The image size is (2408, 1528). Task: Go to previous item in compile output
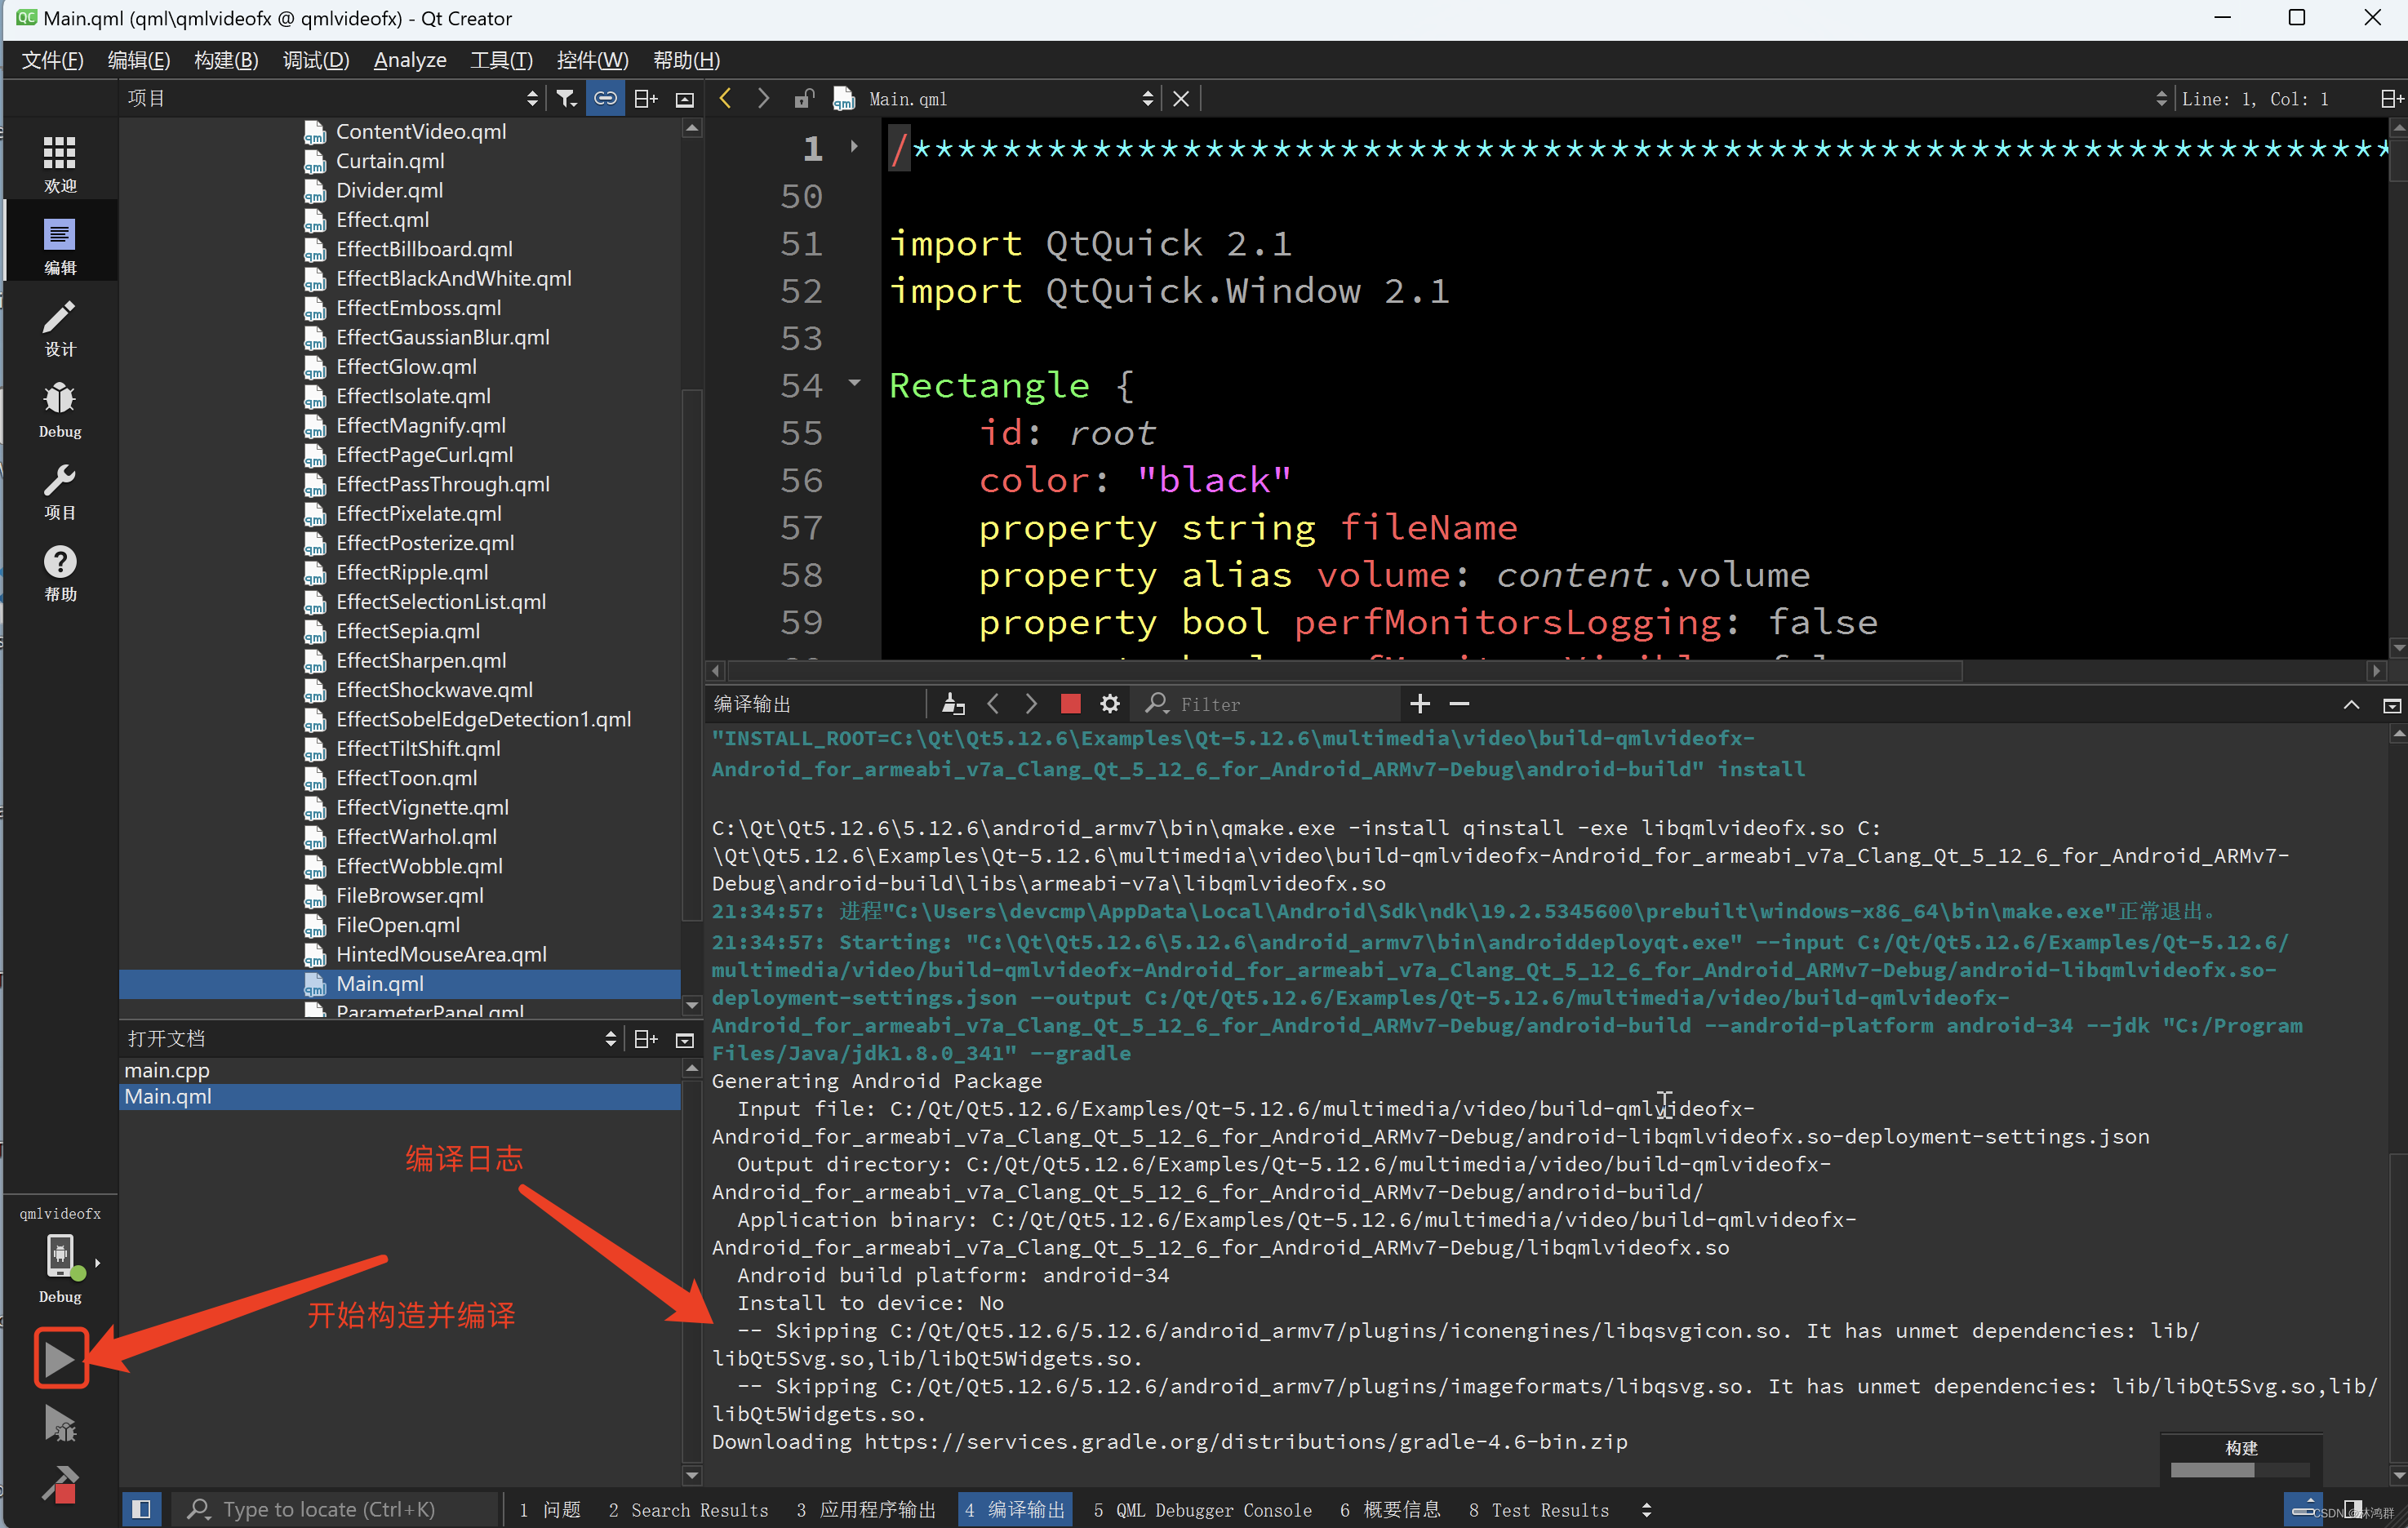tap(993, 704)
